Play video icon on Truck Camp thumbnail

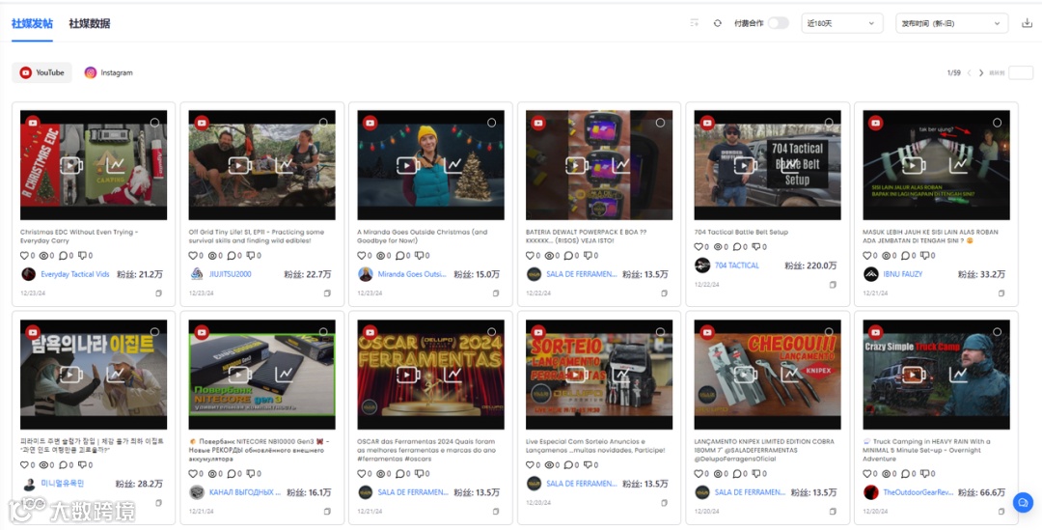point(914,375)
